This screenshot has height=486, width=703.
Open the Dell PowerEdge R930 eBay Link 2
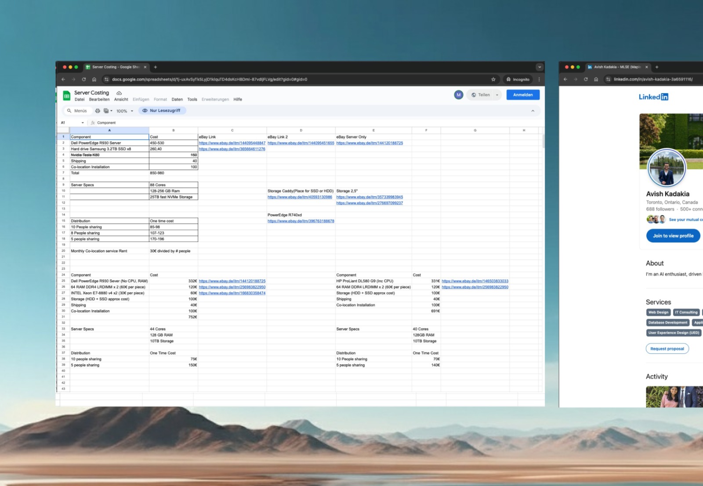coord(301,143)
